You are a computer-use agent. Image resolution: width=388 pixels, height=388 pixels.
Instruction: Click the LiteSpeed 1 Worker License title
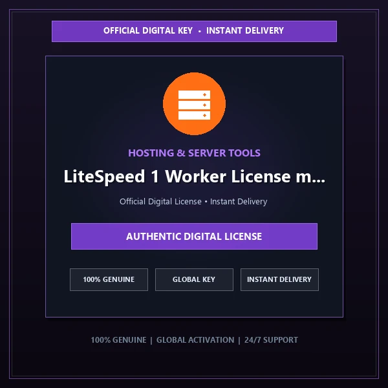pos(194,177)
